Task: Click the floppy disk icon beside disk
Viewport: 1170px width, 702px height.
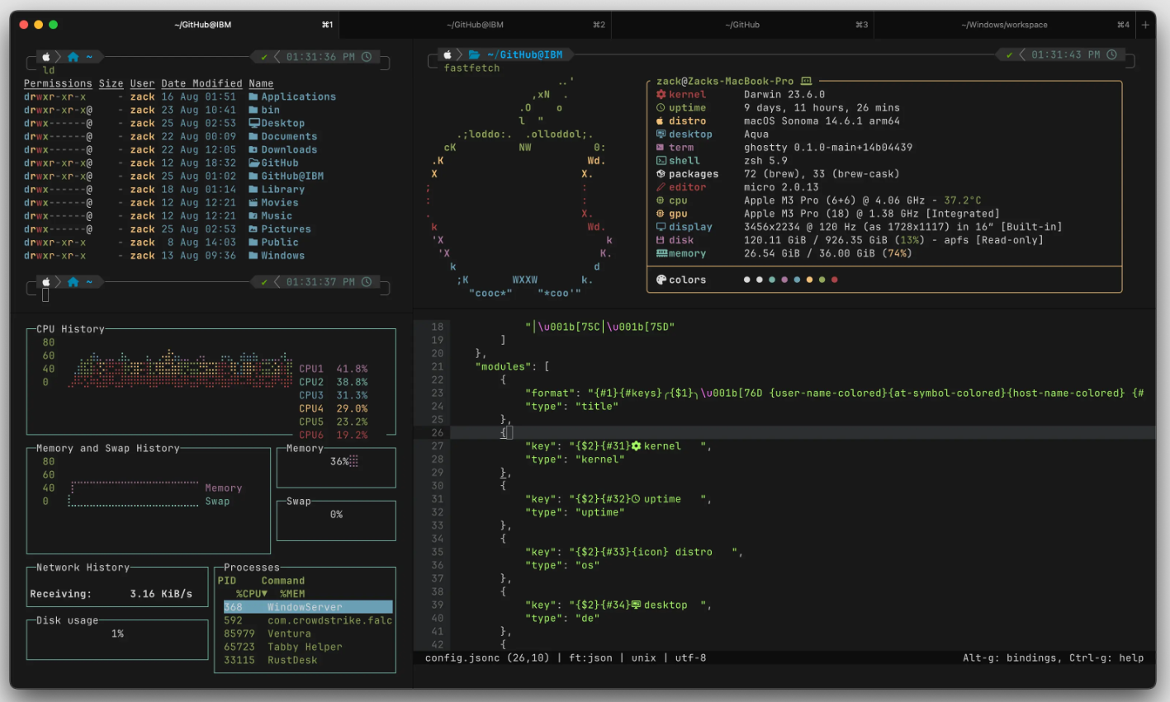Action: click(x=661, y=240)
